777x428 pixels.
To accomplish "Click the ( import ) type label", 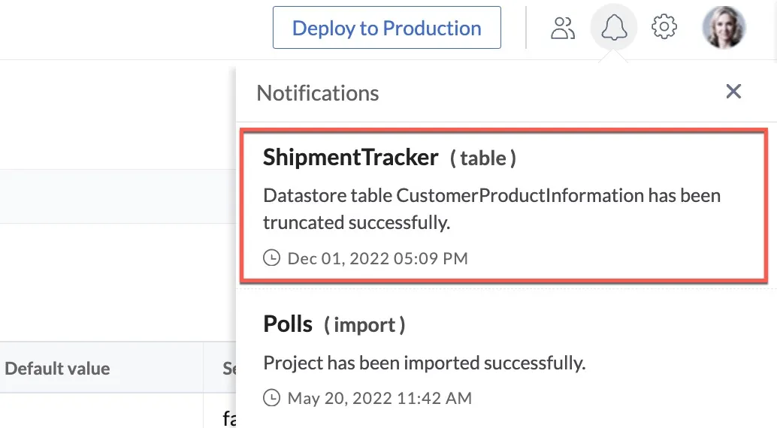I will click(x=364, y=325).
